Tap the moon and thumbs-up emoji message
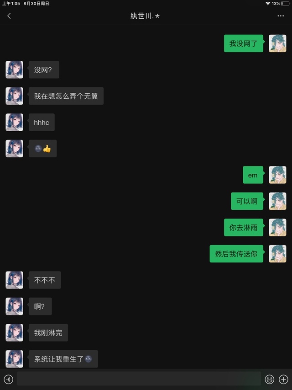292x390 pixels. click(43, 149)
